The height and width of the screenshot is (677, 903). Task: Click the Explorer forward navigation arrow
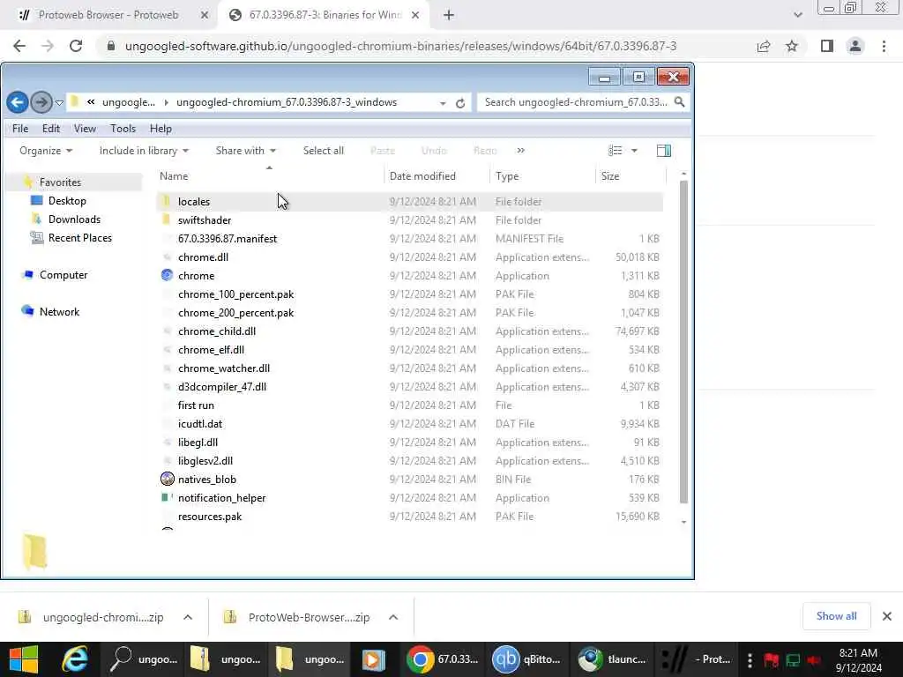(41, 102)
